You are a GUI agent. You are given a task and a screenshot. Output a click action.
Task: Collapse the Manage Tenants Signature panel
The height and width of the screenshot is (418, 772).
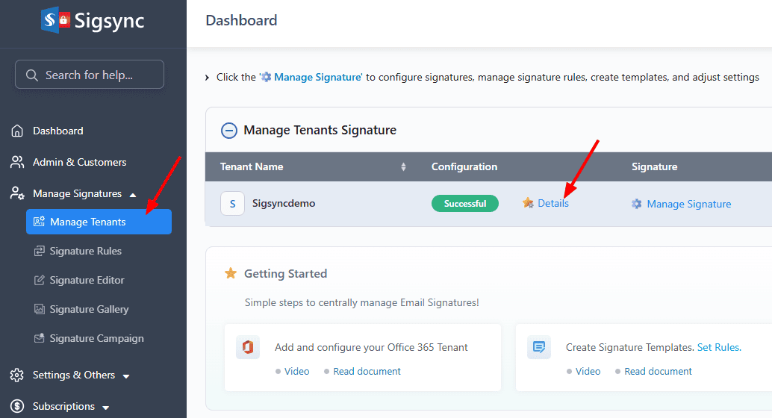point(229,131)
